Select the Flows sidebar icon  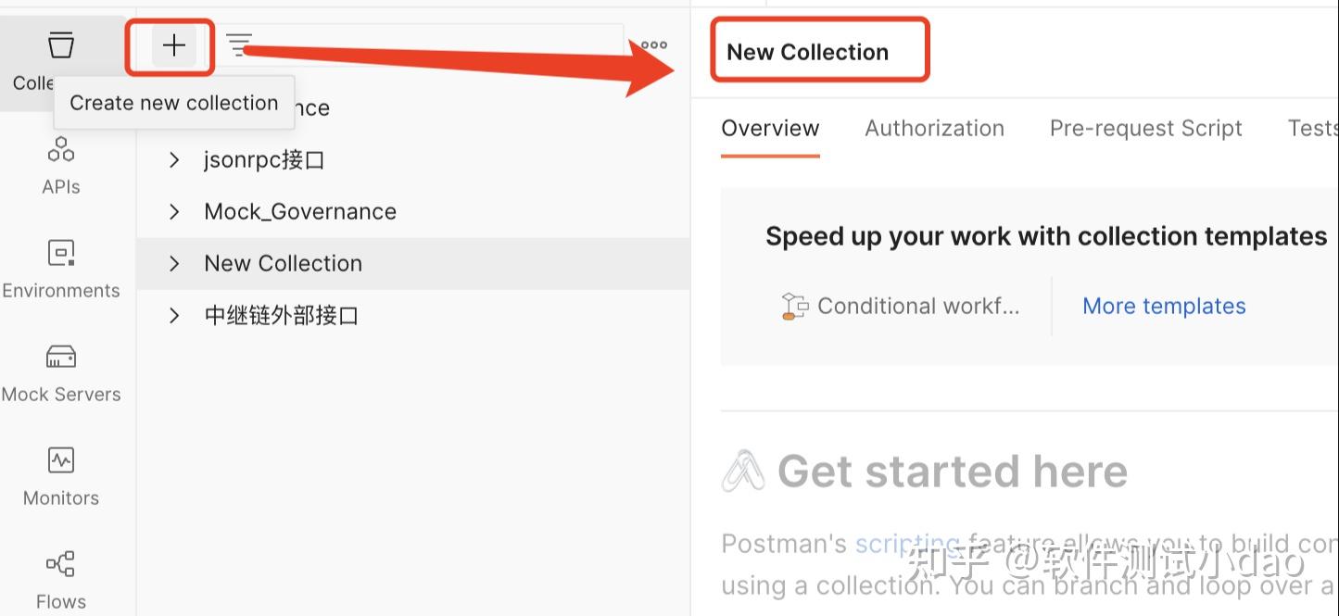click(60, 576)
